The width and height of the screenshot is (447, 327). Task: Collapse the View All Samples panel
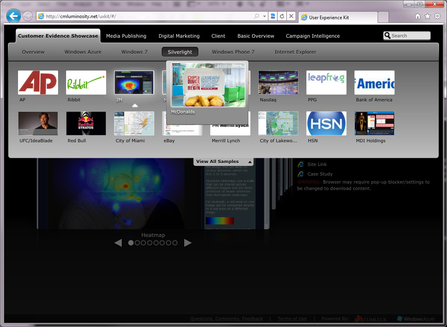[x=224, y=161]
